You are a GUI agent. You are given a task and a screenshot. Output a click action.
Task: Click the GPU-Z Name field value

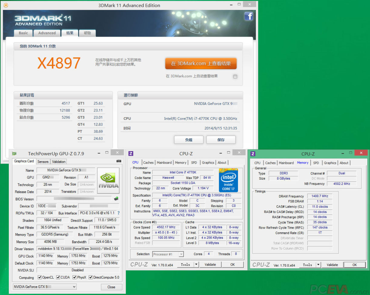pyautogui.click(x=66, y=170)
